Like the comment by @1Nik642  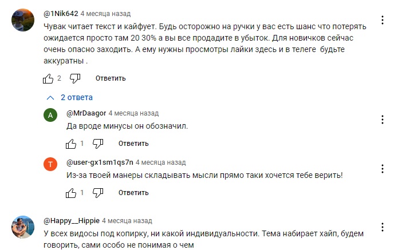click(48, 78)
